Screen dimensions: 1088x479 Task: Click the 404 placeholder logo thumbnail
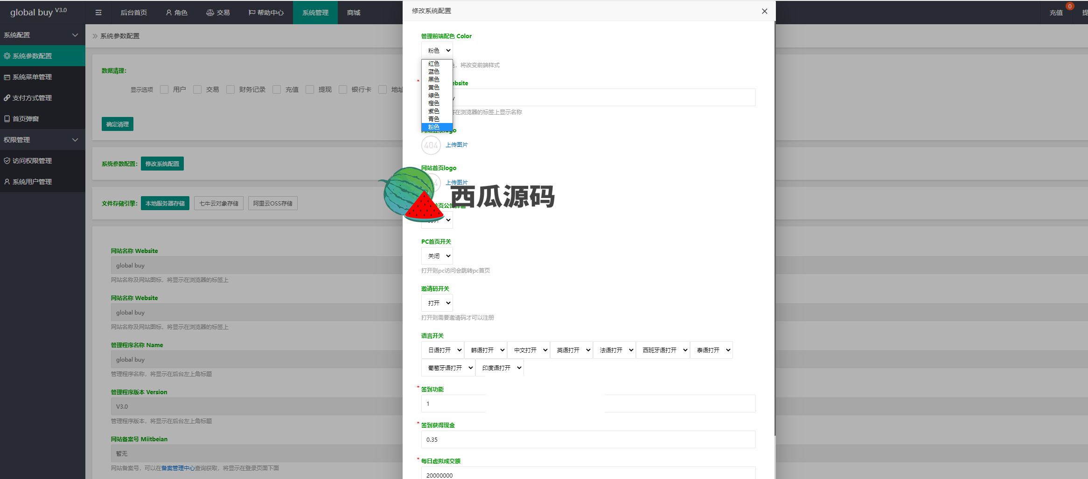coord(431,145)
